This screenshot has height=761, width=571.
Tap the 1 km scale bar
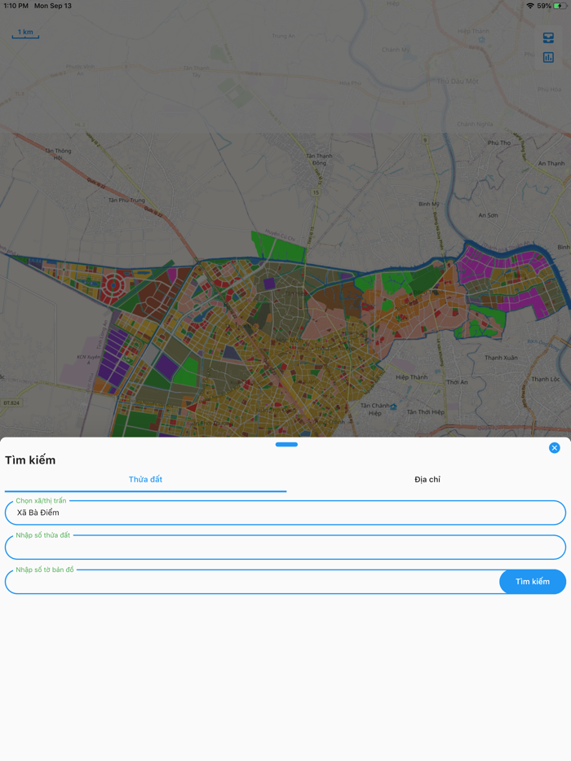pyautogui.click(x=25, y=33)
